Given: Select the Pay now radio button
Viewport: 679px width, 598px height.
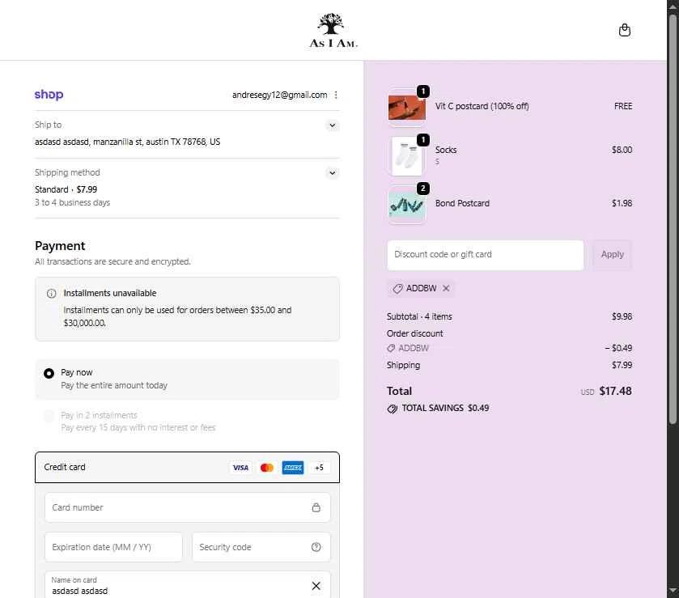Looking at the screenshot, I should [x=49, y=373].
